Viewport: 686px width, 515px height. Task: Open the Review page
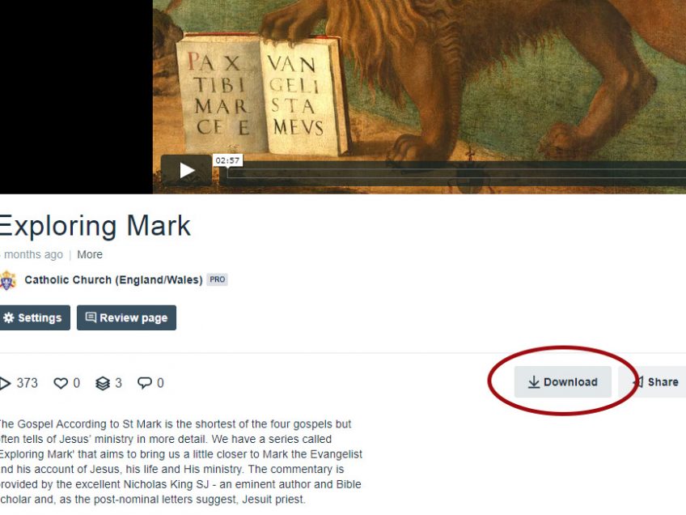126,317
